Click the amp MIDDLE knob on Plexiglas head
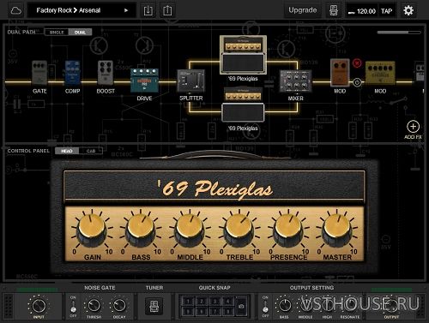429x323 pixels. point(190,230)
